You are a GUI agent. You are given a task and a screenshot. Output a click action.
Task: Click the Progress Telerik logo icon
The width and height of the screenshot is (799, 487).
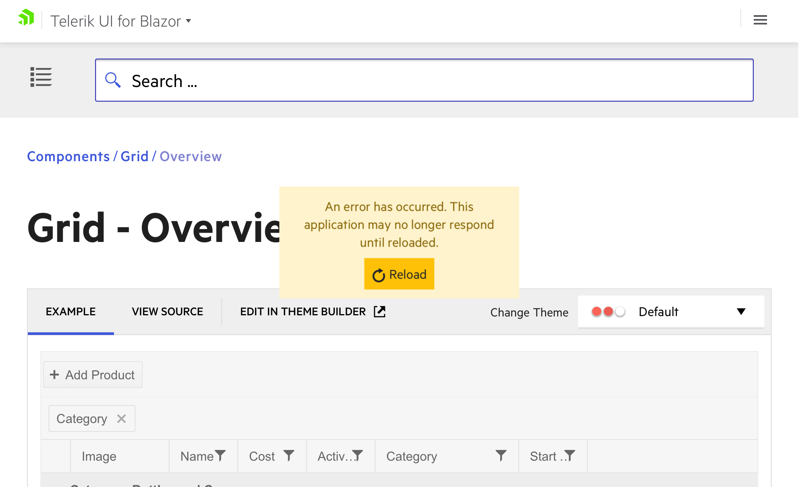26,18
